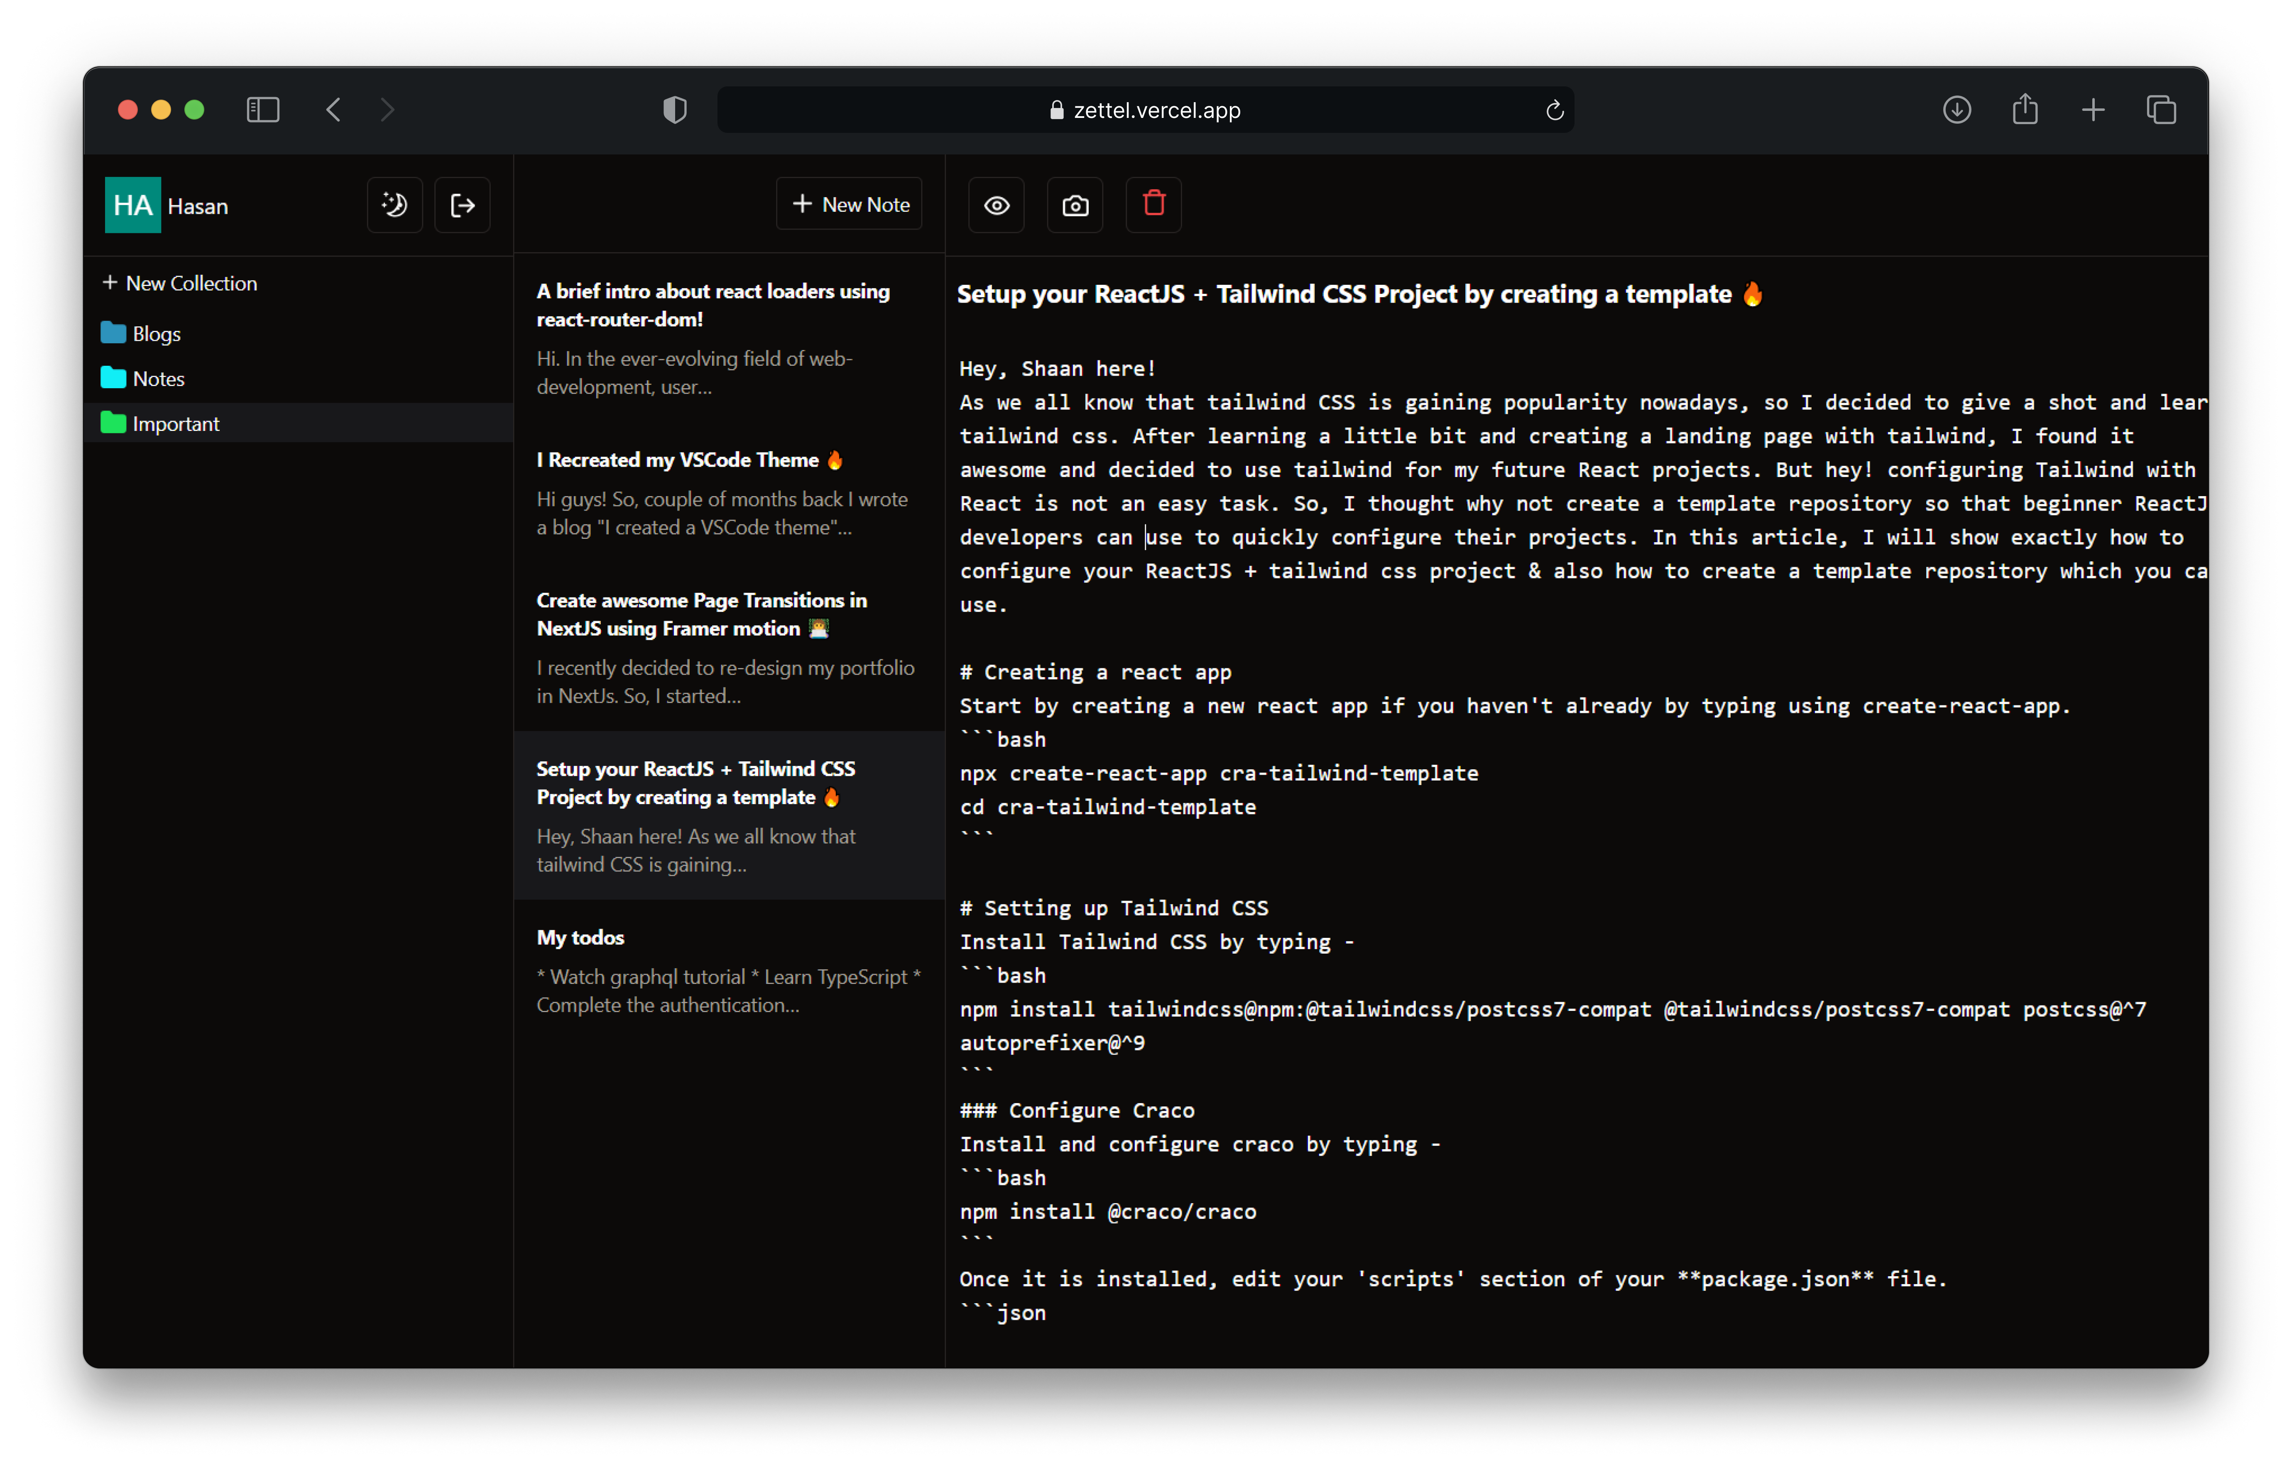Viewport: 2292px width, 1468px height.
Task: Click the HA user avatar
Action: coord(132,205)
